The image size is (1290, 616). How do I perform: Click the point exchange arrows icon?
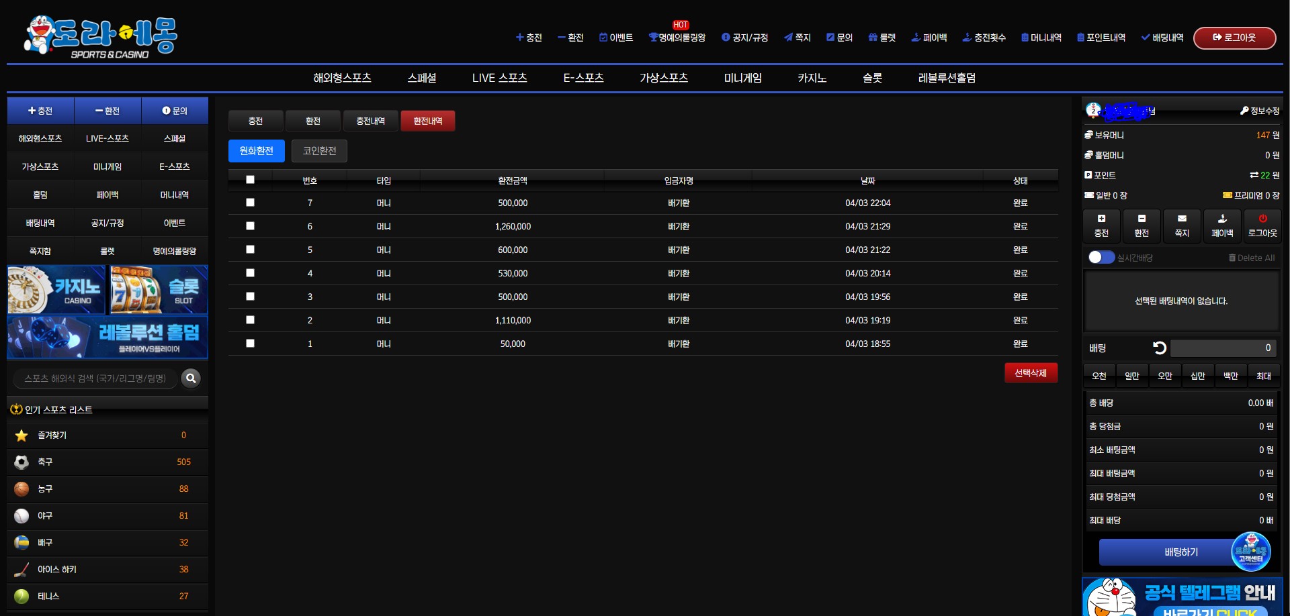1254,175
